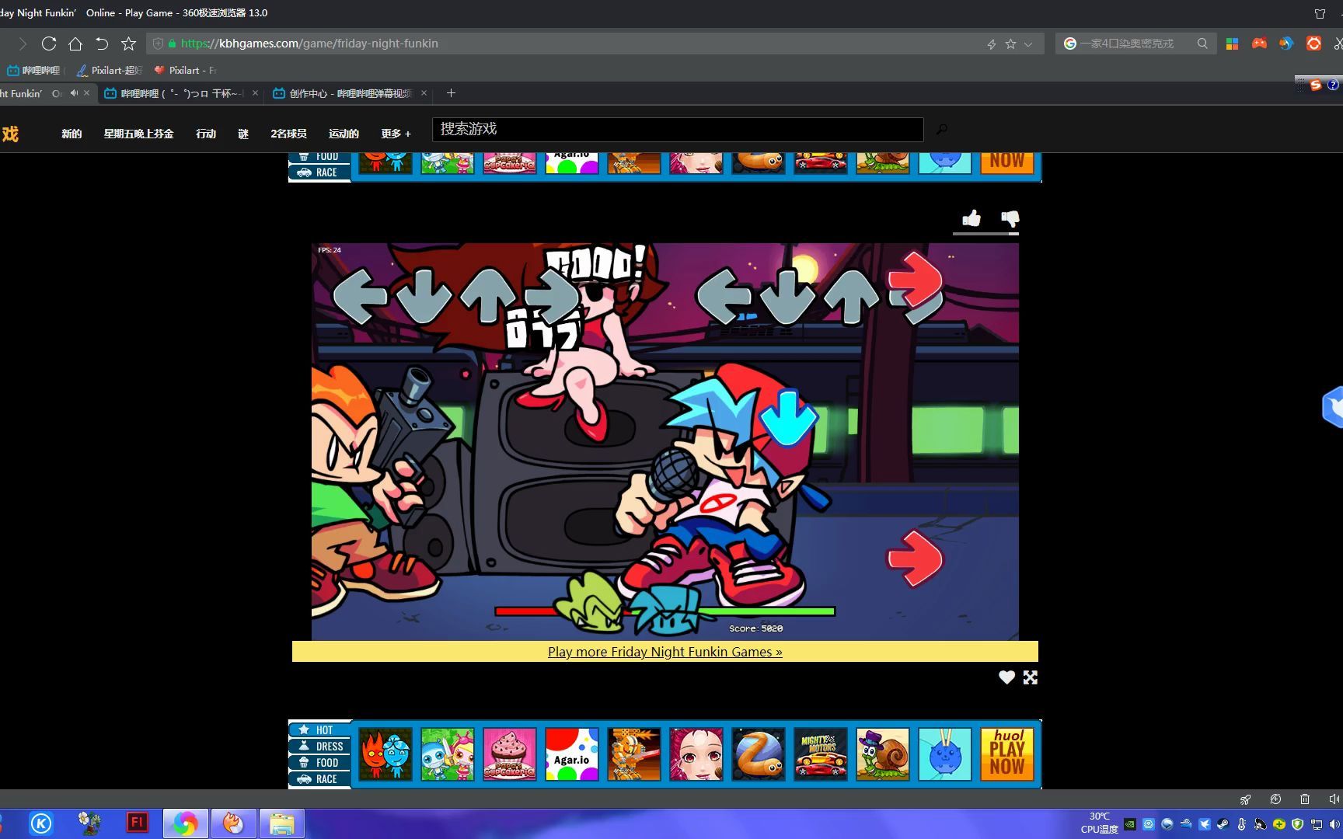Select HOT category in bottom ad banner

(x=320, y=730)
